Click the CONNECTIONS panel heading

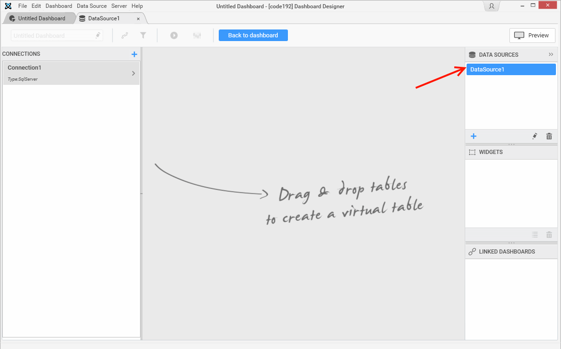point(21,54)
